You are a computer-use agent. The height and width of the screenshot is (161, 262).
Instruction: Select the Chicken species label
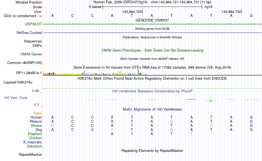coord(35,138)
